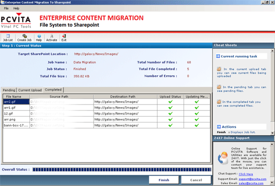Click the Cheat Sheets panel header
The height and width of the screenshot is (186, 275).
pyautogui.click(x=243, y=45)
